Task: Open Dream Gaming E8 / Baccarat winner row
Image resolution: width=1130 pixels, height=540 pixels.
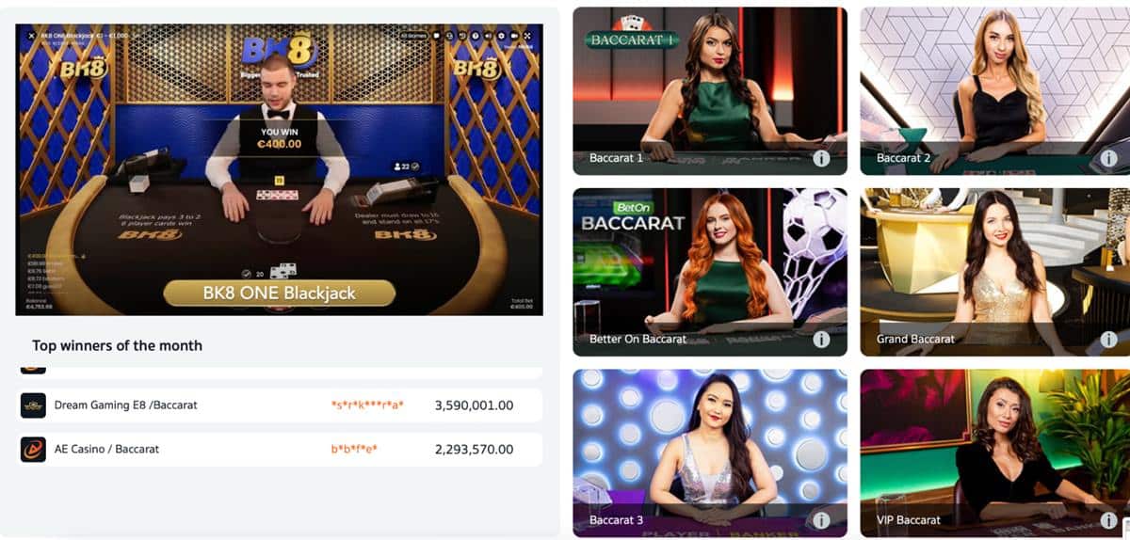Action: point(281,405)
